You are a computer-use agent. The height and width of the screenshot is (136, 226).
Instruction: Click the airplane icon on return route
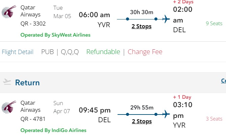pos(166,114)
